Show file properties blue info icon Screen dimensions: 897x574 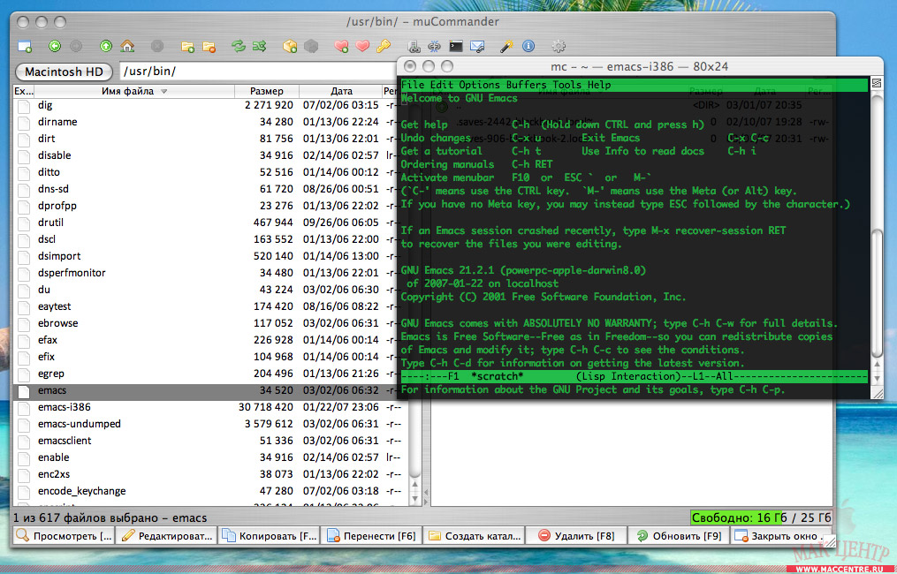[x=528, y=46]
